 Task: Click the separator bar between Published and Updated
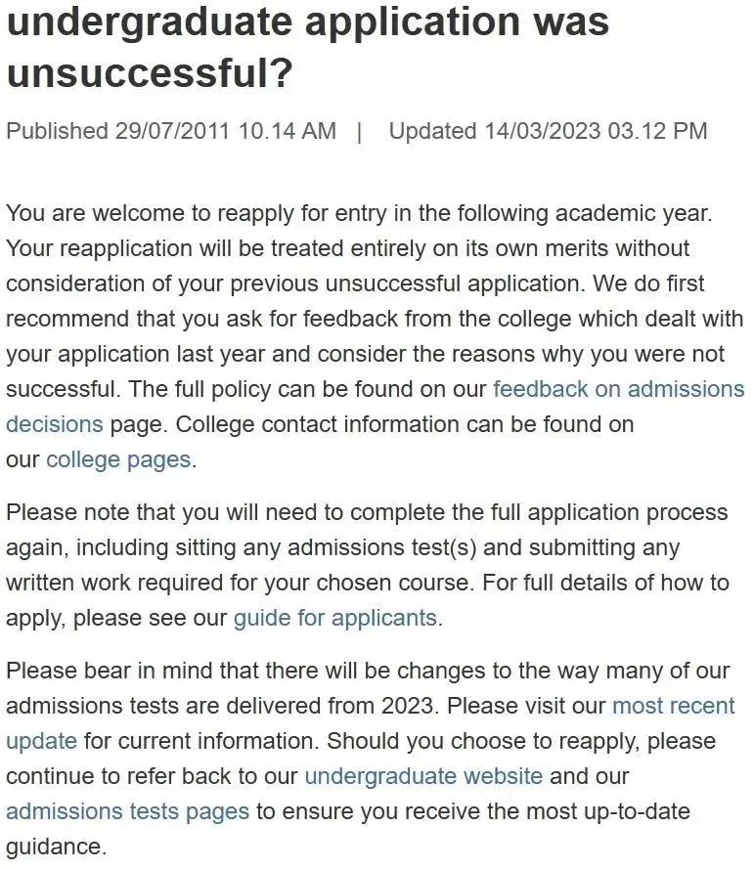pos(360,132)
